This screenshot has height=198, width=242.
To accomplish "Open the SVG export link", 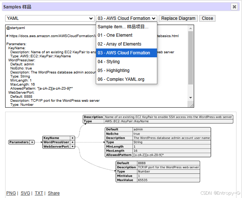I will click(25, 193).
